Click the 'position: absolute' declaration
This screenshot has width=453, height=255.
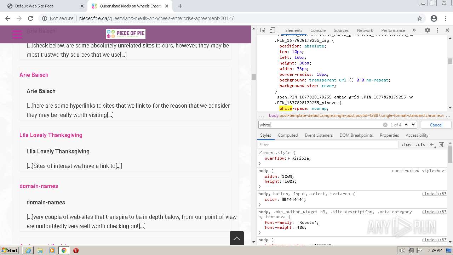303,46
